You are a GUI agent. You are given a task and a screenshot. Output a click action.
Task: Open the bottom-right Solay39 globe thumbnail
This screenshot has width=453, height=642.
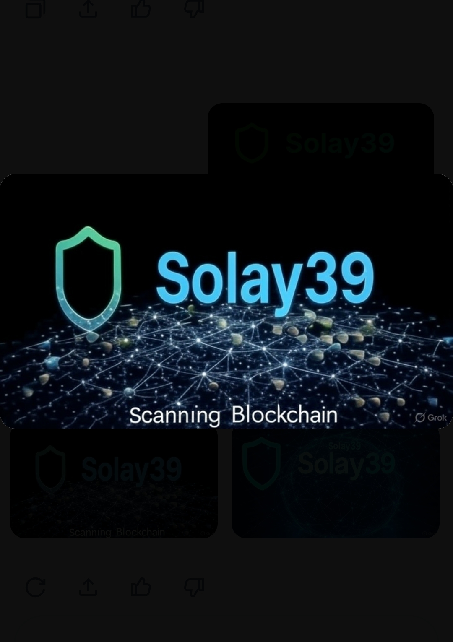(x=336, y=483)
